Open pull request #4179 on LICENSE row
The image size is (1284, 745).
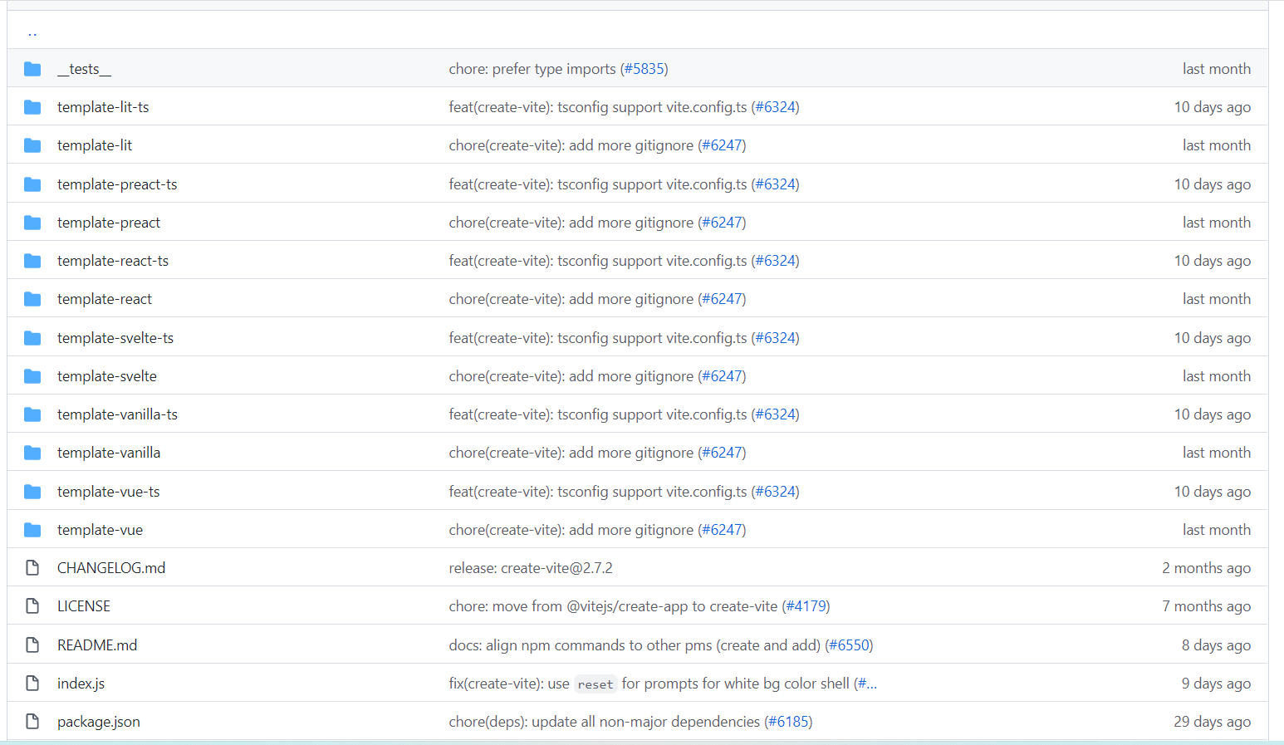(x=806, y=606)
